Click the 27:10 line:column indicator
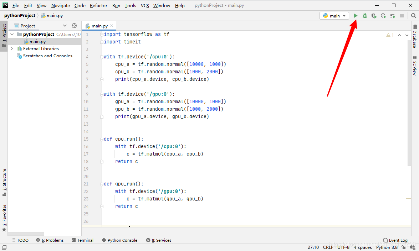 point(313,247)
